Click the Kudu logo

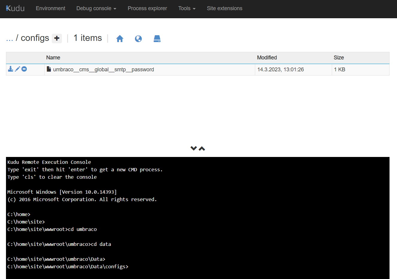15,8
